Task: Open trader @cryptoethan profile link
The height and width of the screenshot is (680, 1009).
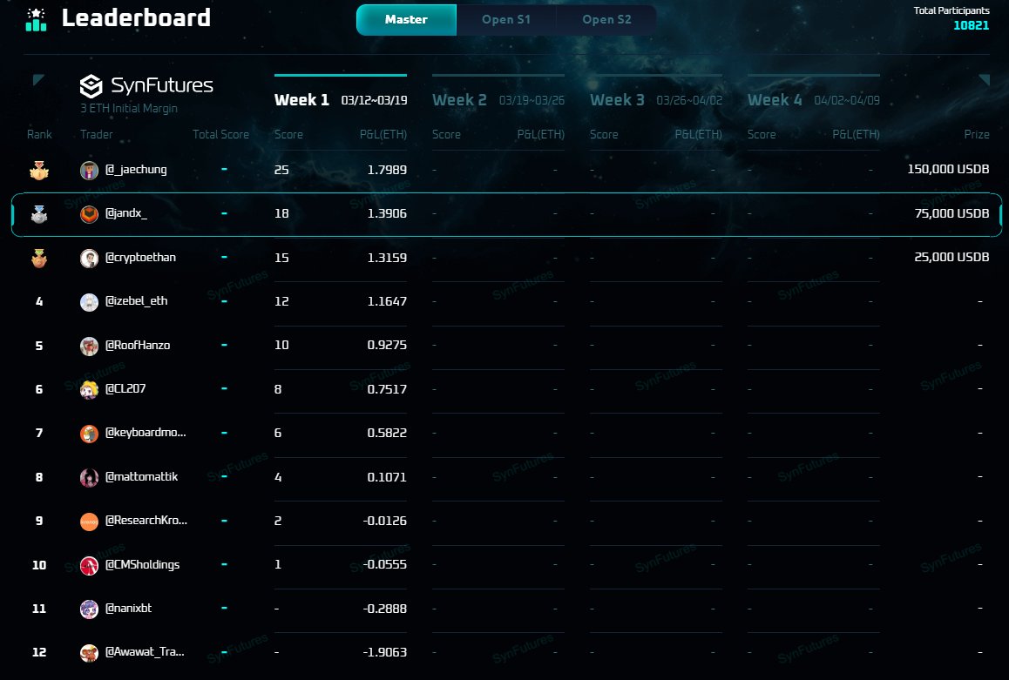Action: tap(140, 257)
